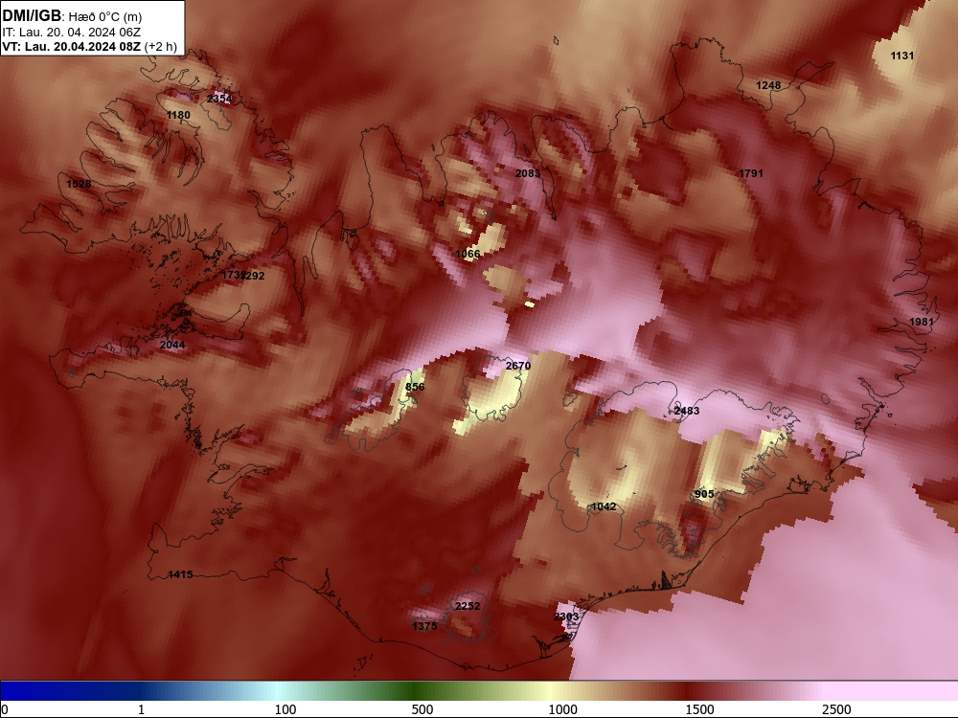958x718 pixels.
Task: Click the 1791 height value
Action: click(x=751, y=173)
